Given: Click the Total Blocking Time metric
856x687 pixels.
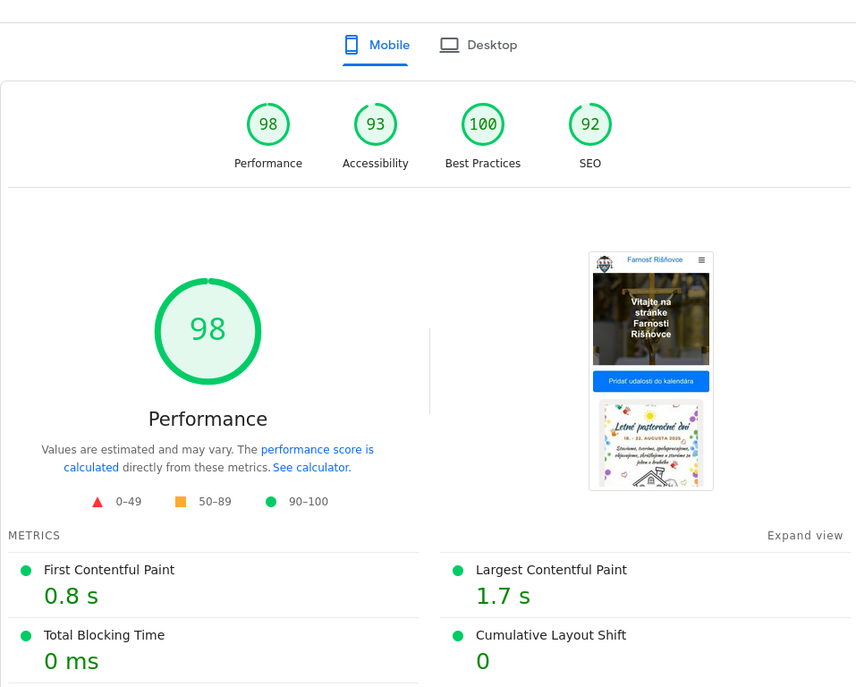Looking at the screenshot, I should (104, 635).
